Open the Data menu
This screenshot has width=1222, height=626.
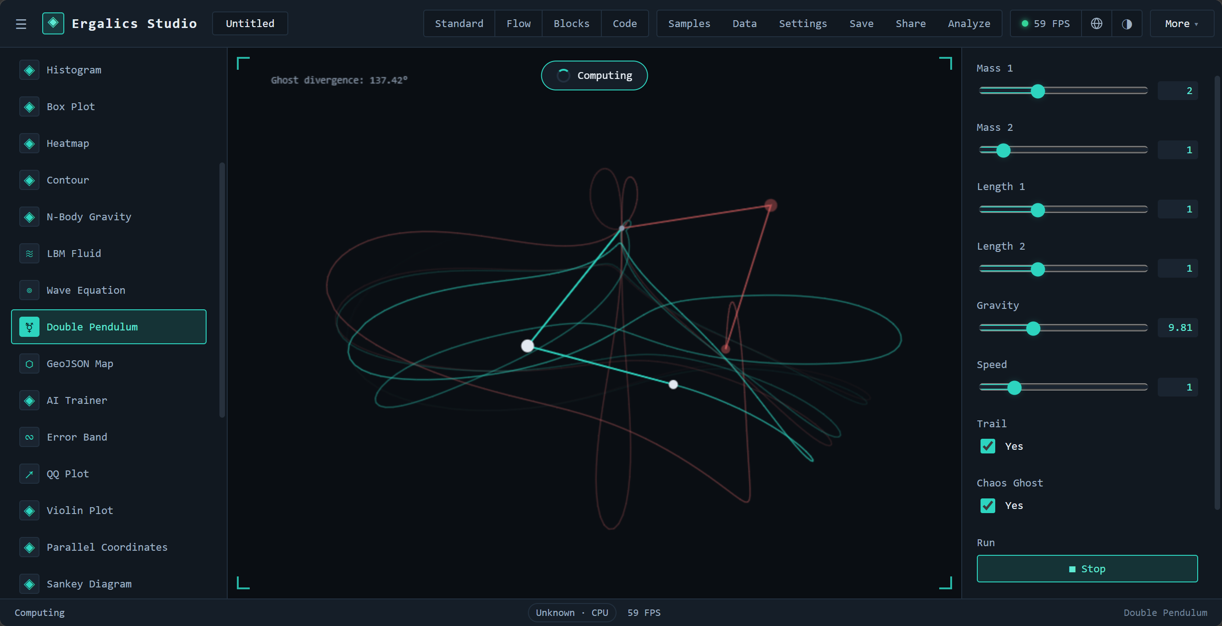click(x=744, y=24)
